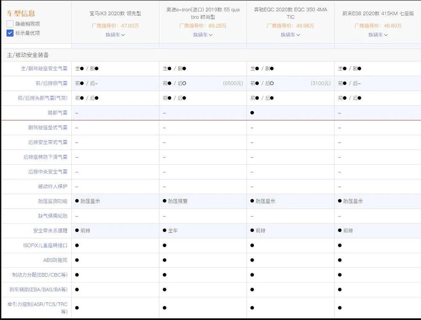Click the ABS防抱死 row label
421x320 pixels.
(55, 260)
